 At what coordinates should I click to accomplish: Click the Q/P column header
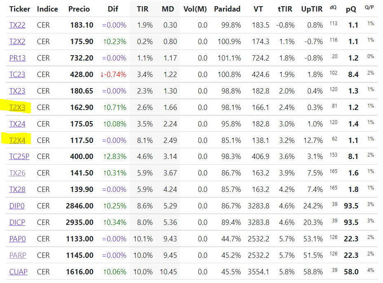click(369, 7)
